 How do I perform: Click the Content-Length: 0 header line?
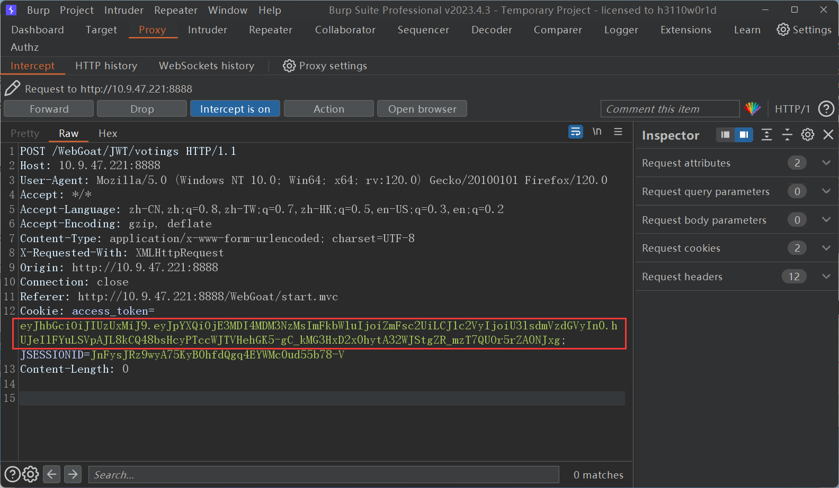(x=74, y=369)
